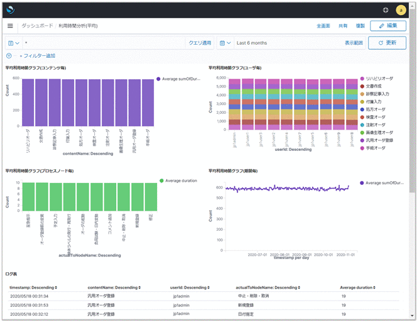
Task: Toggle the 文書作成 legend entry
Action: tap(376, 86)
